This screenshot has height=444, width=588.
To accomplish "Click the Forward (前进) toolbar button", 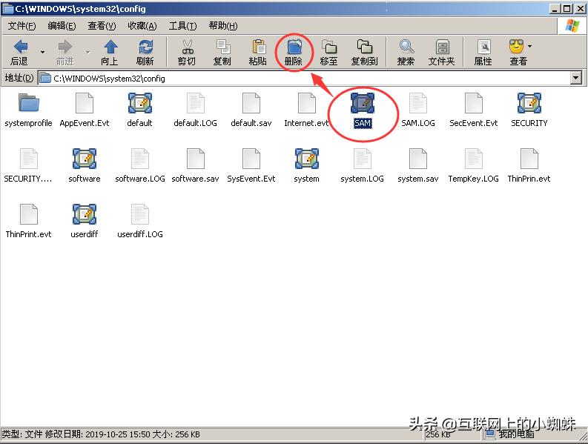I will pos(65,53).
